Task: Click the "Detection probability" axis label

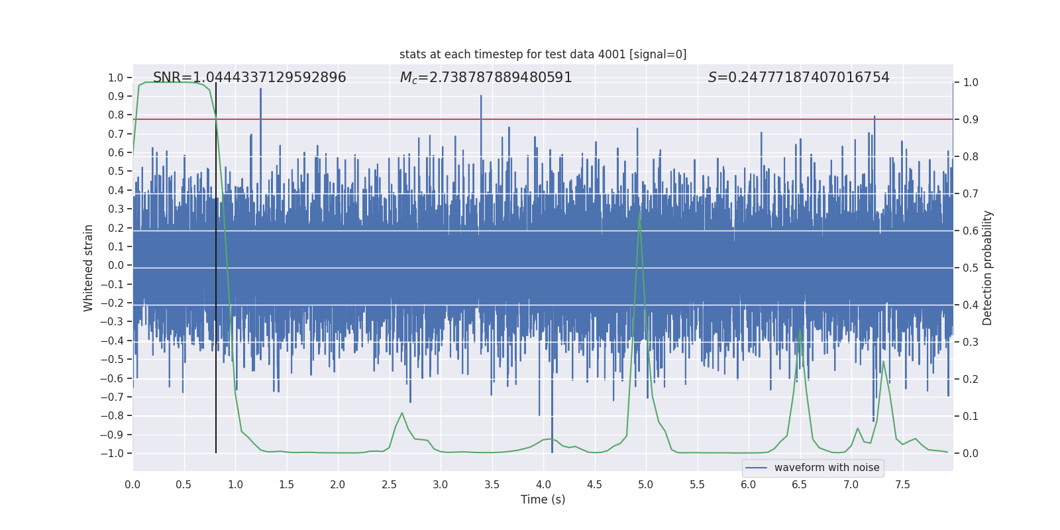Action: (x=987, y=268)
